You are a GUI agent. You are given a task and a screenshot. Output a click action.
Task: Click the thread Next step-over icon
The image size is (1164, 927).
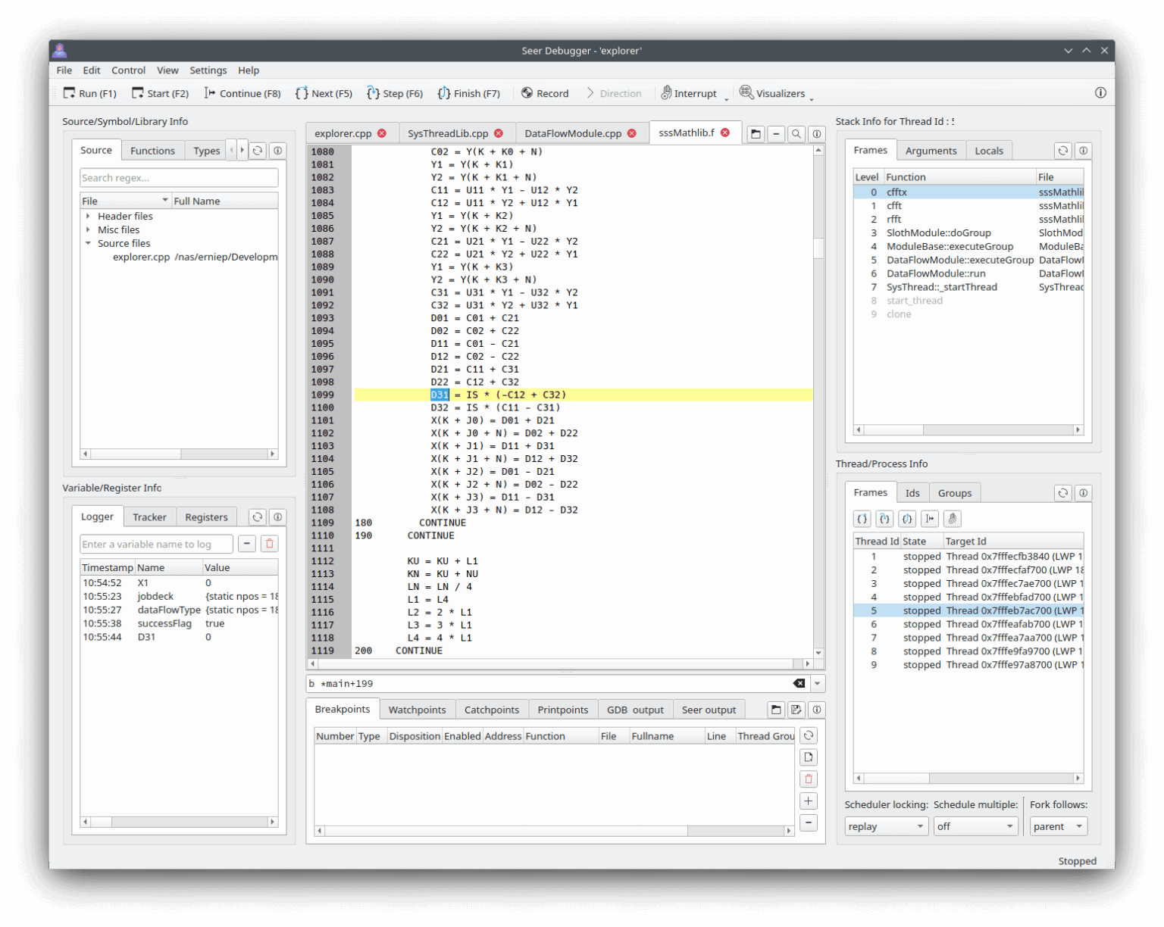(862, 519)
